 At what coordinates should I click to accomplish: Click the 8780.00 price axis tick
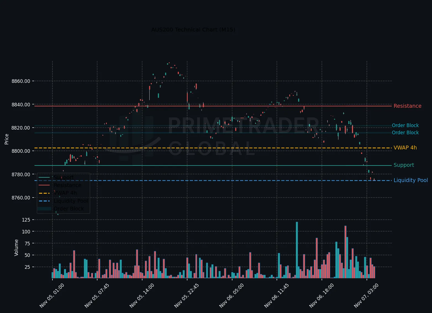tap(21, 175)
